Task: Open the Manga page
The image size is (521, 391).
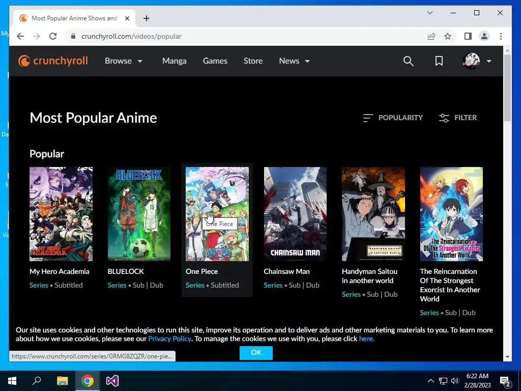Action: (174, 61)
